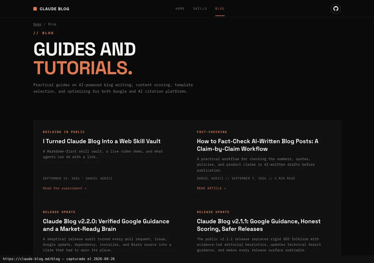Screen dimensions: 374x263
Task: Click 'September 19, 2026 · Daniel Agrici' byline
Action: tap(77, 178)
